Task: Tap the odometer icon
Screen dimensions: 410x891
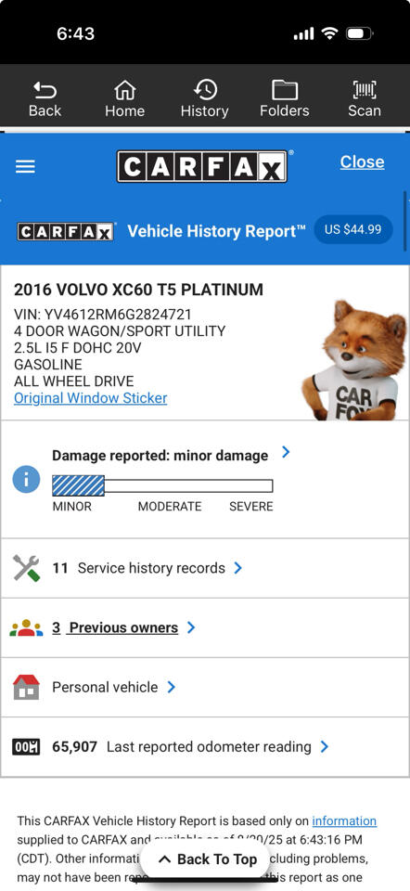Action: [26, 746]
